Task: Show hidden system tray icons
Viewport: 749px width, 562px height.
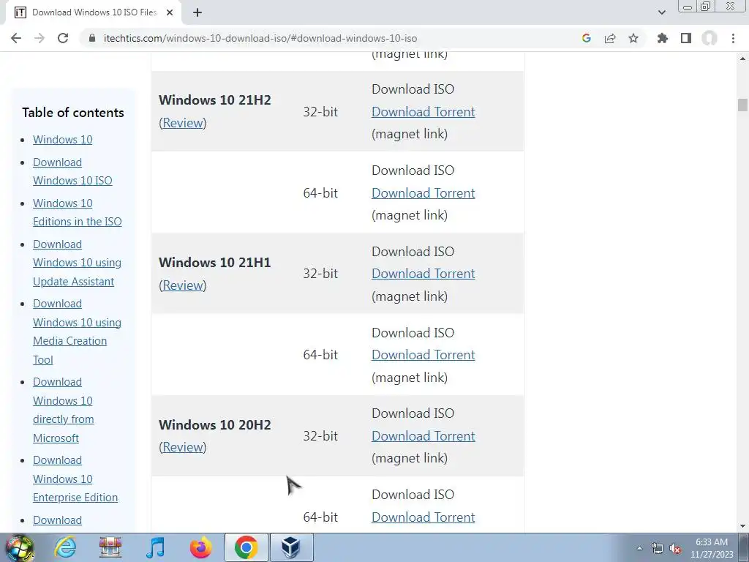Action: (x=639, y=548)
